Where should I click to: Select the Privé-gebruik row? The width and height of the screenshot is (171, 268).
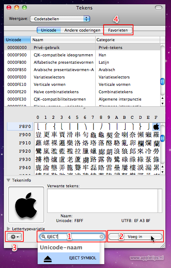[82, 48]
